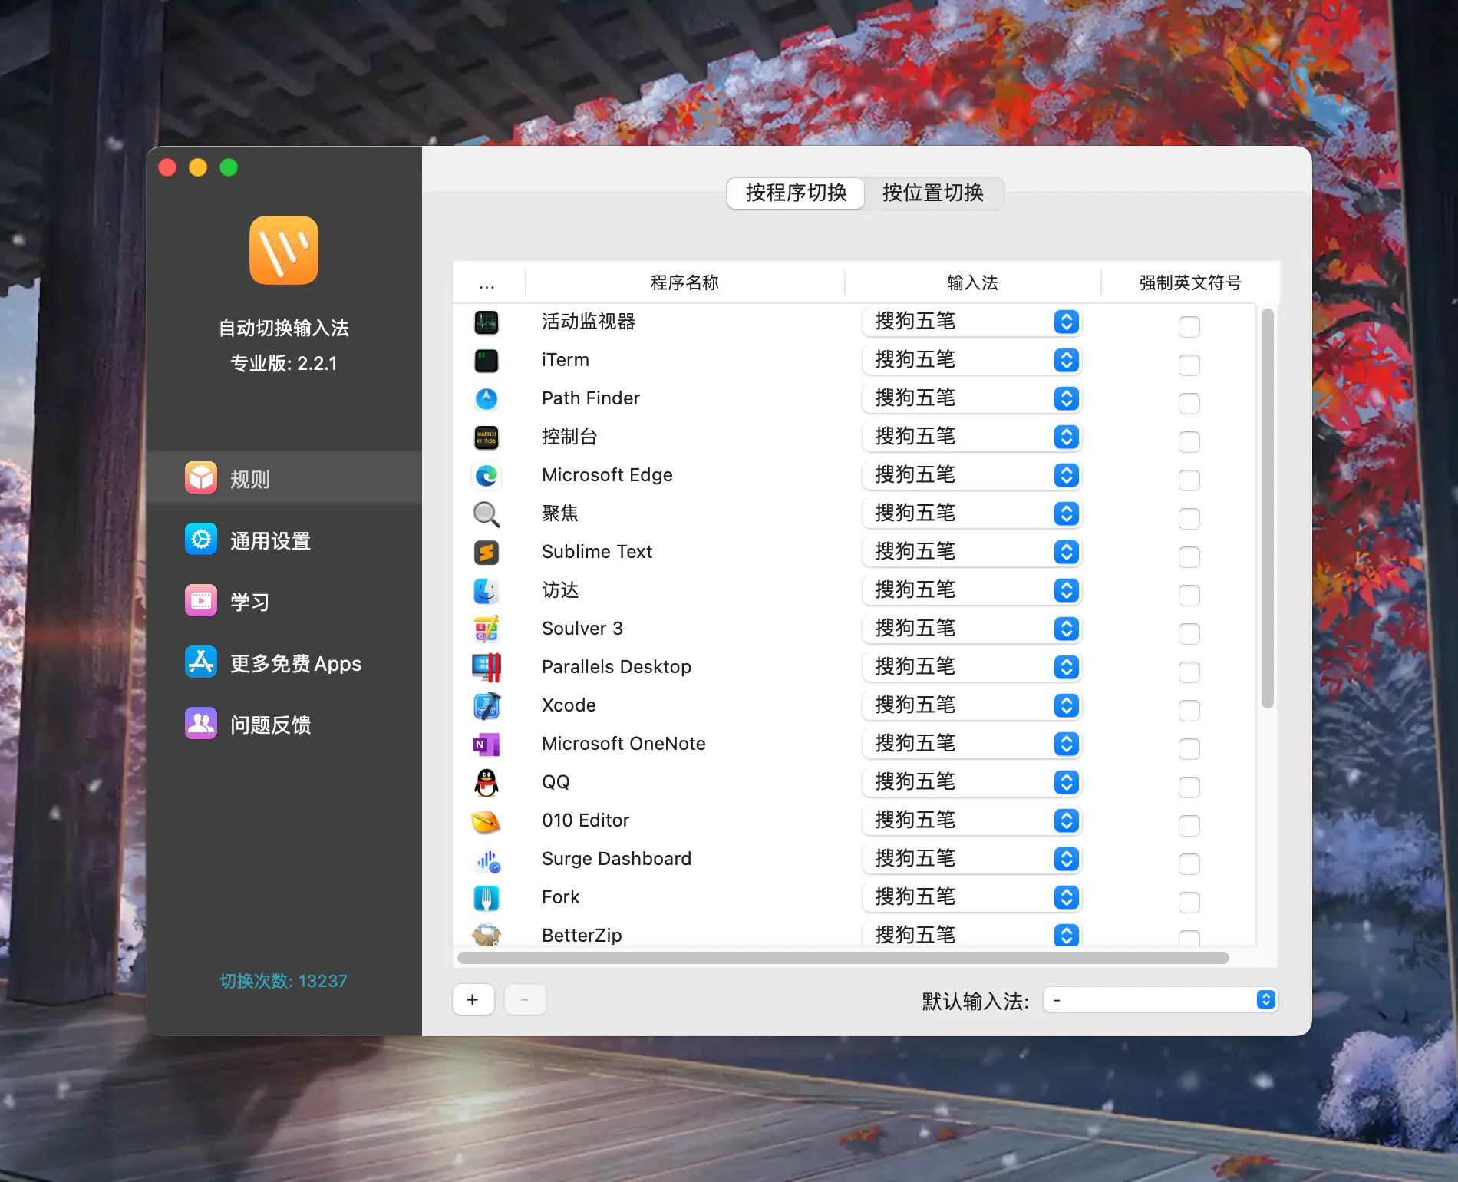Image resolution: width=1458 pixels, height=1182 pixels.
Task: Open the 默认输入法 dropdown
Action: click(x=1265, y=999)
